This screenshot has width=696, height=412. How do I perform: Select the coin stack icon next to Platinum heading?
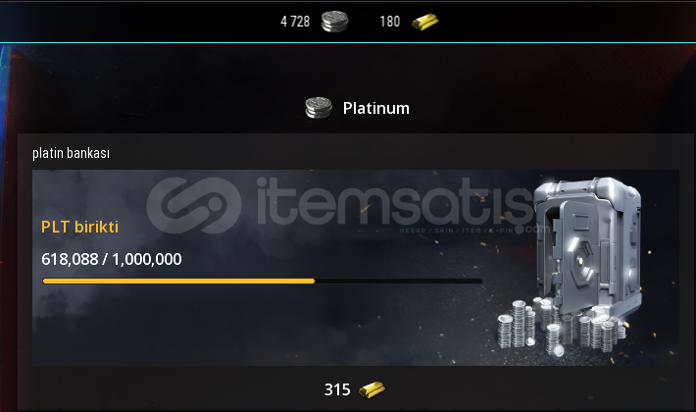coord(319,108)
